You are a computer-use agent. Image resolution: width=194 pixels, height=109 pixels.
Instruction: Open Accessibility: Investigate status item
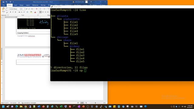pyautogui.click(x=29, y=103)
